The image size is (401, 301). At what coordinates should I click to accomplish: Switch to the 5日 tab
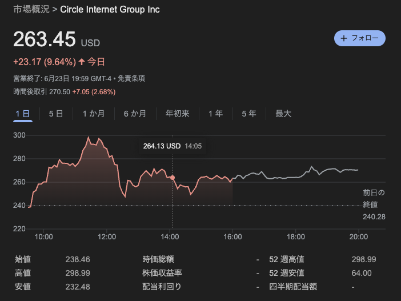pos(56,114)
